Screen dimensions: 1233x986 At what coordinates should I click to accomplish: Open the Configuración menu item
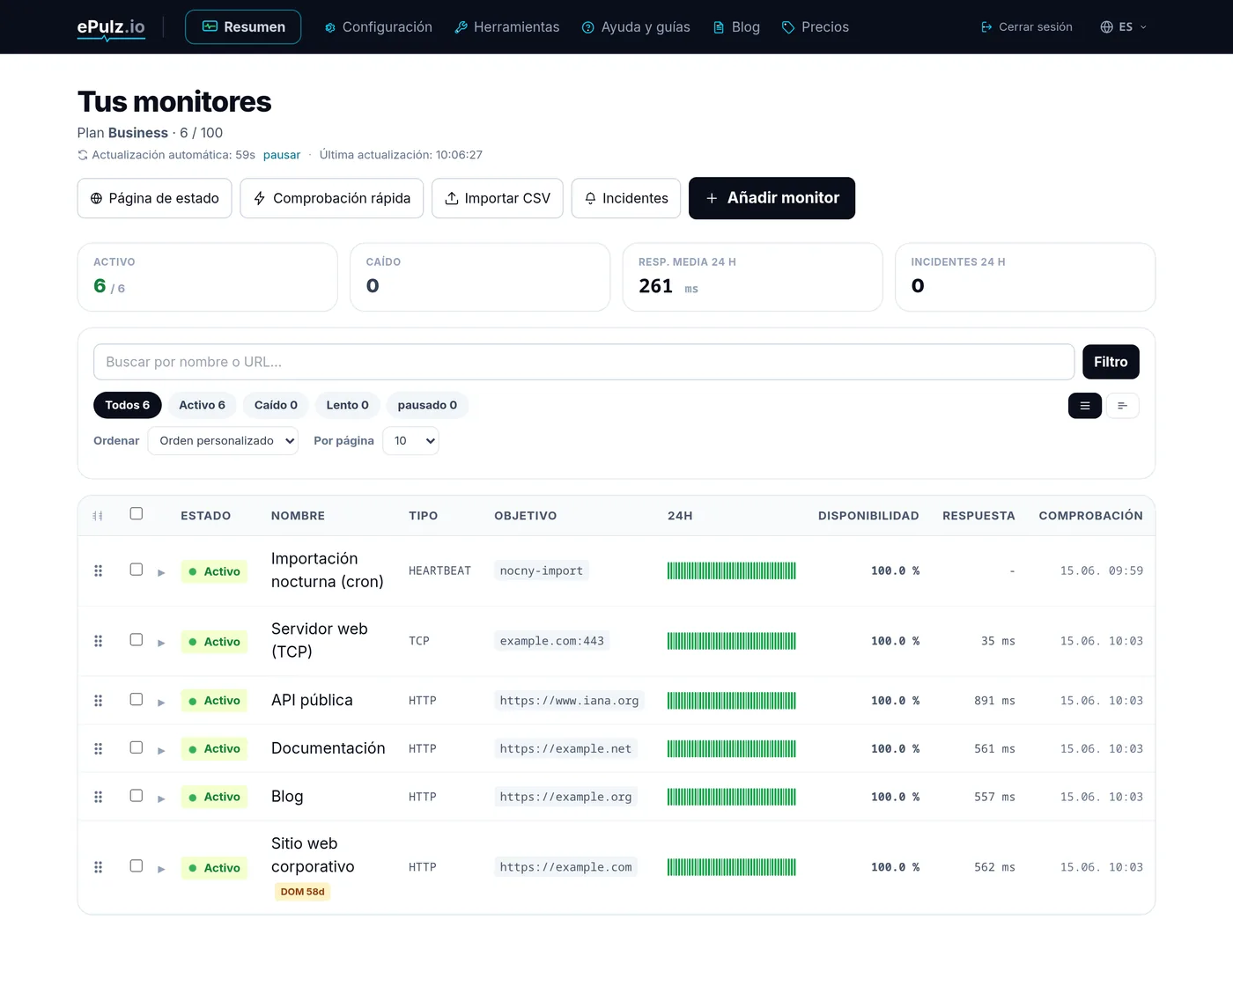(x=379, y=27)
